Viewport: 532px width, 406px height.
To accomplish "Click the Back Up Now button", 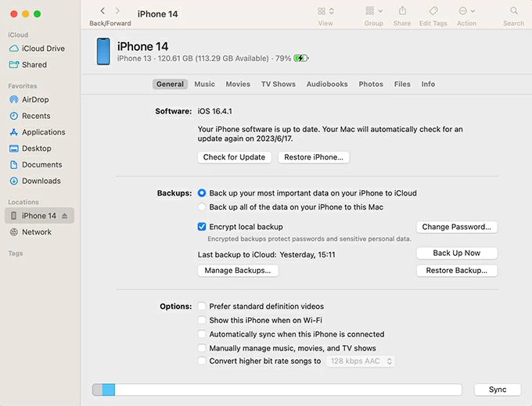I will tap(457, 253).
